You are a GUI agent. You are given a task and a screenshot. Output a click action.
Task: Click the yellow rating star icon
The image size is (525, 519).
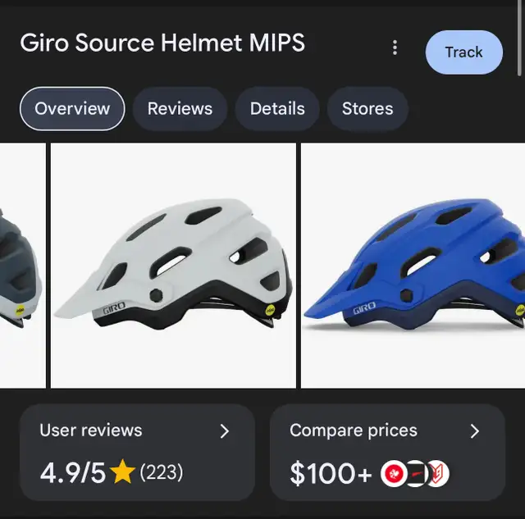122,471
